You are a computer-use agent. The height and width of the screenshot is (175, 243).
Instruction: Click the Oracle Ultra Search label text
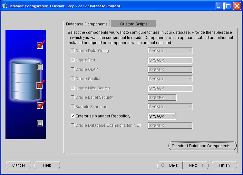(92, 88)
